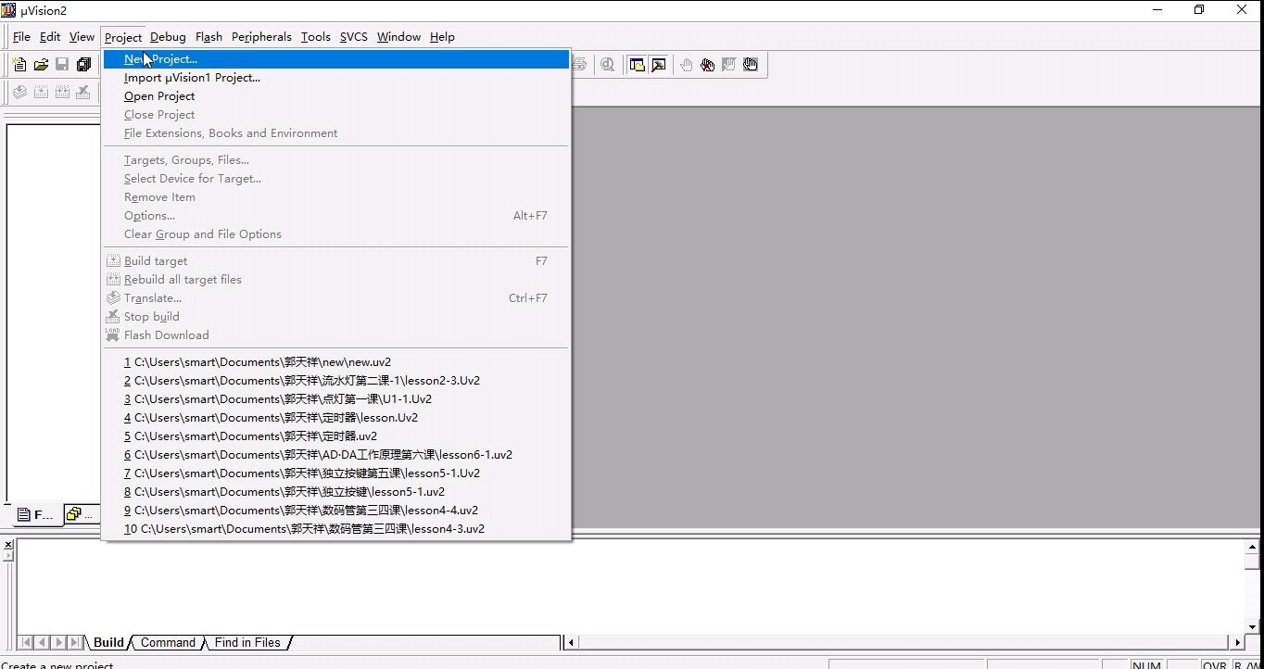The height and width of the screenshot is (669, 1264).
Task: Open recent project lesson4-3.uv2
Action: (335, 529)
